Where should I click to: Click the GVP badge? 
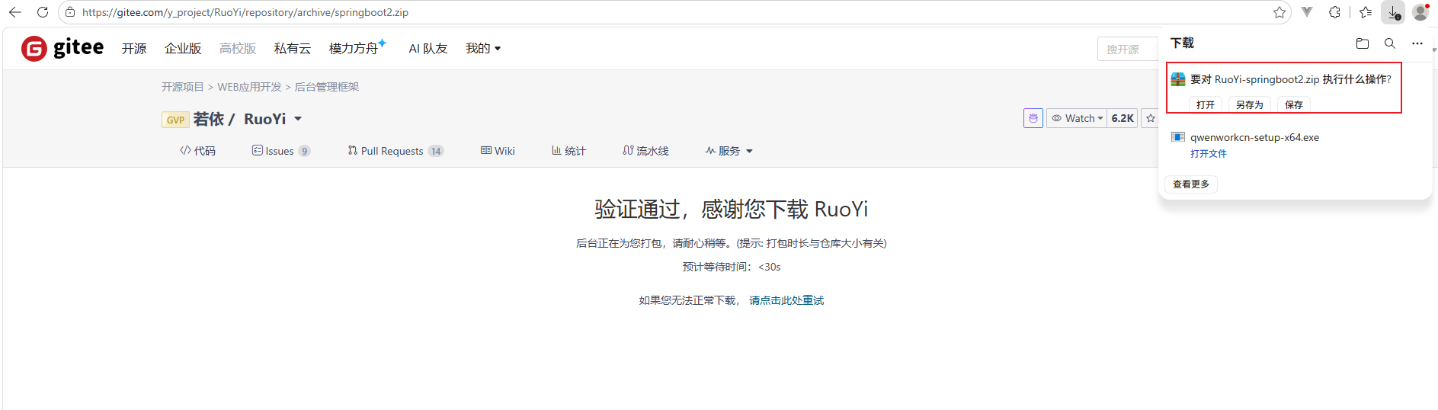[x=175, y=120]
